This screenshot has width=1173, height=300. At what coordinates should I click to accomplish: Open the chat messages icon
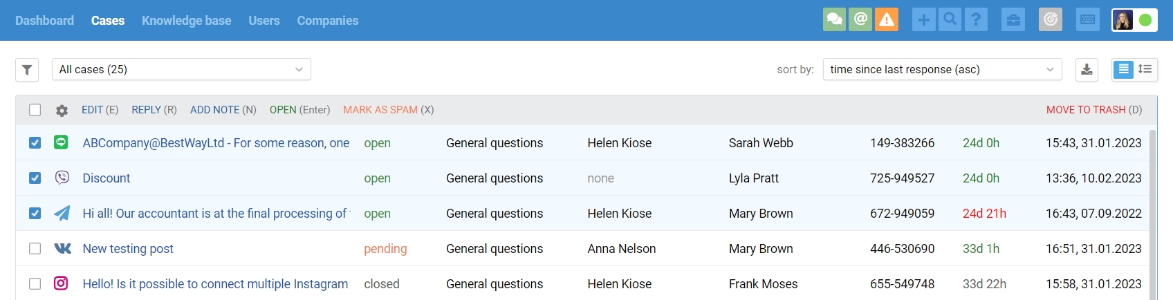[x=835, y=19]
